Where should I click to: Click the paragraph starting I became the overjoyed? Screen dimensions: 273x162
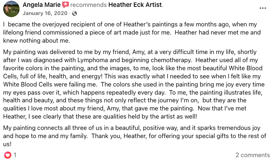coord(132,32)
